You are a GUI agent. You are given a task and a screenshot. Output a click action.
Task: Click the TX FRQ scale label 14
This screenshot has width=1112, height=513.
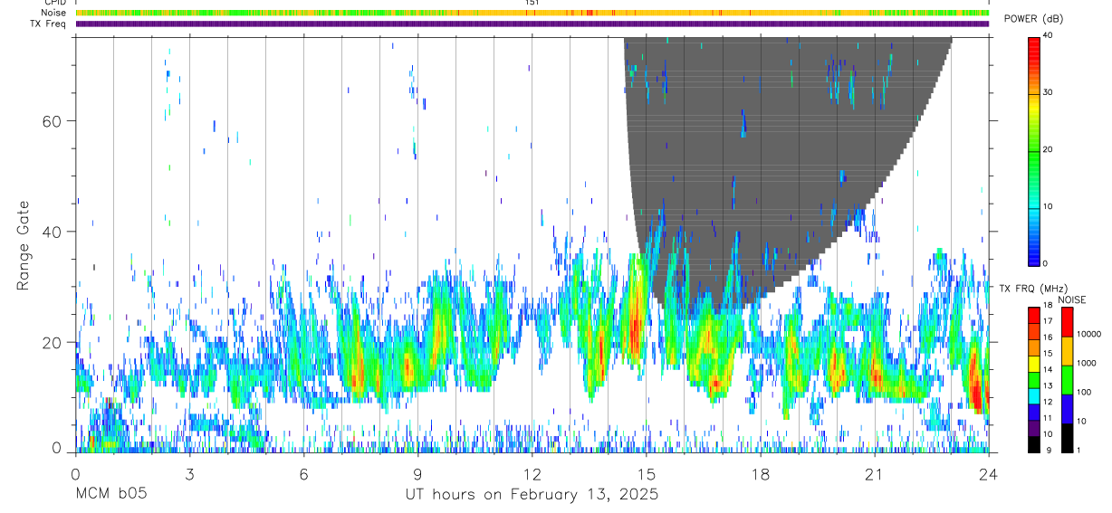point(1049,370)
